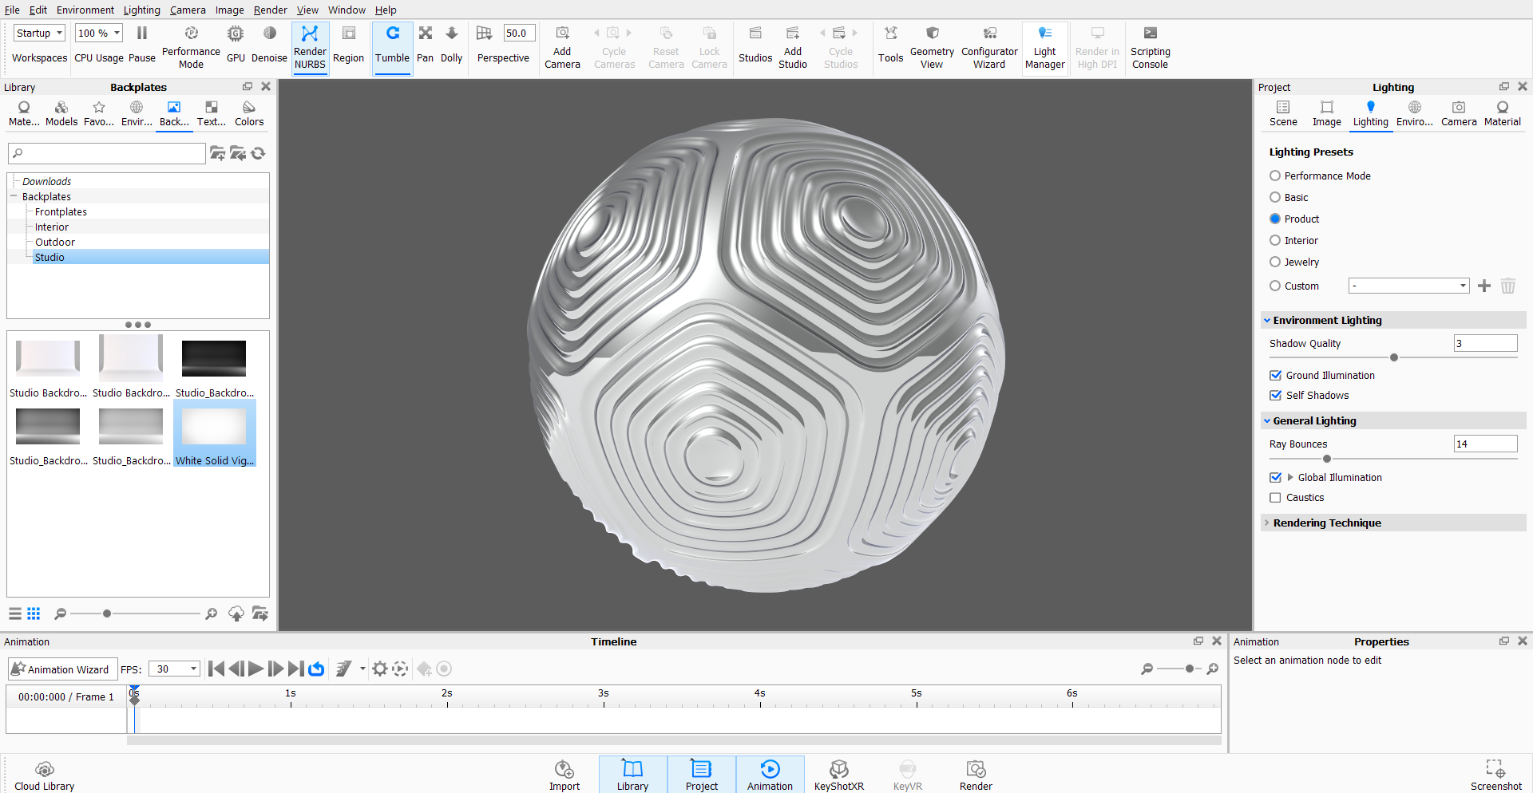Viewport: 1533px width, 793px height.
Task: Launch the Configurator Wizard
Action: [x=989, y=47]
